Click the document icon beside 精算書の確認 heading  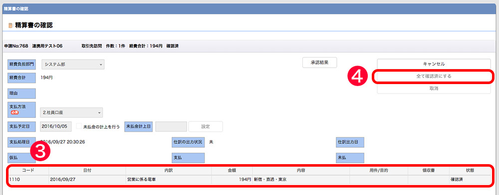pos(10,26)
